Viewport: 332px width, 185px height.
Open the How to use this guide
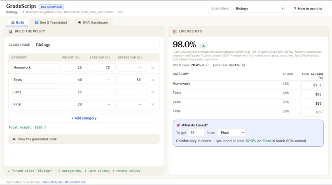(307, 9)
